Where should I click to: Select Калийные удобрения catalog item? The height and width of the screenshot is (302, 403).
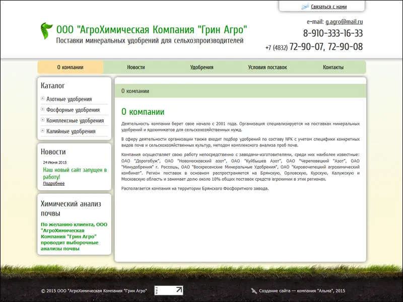click(71, 131)
